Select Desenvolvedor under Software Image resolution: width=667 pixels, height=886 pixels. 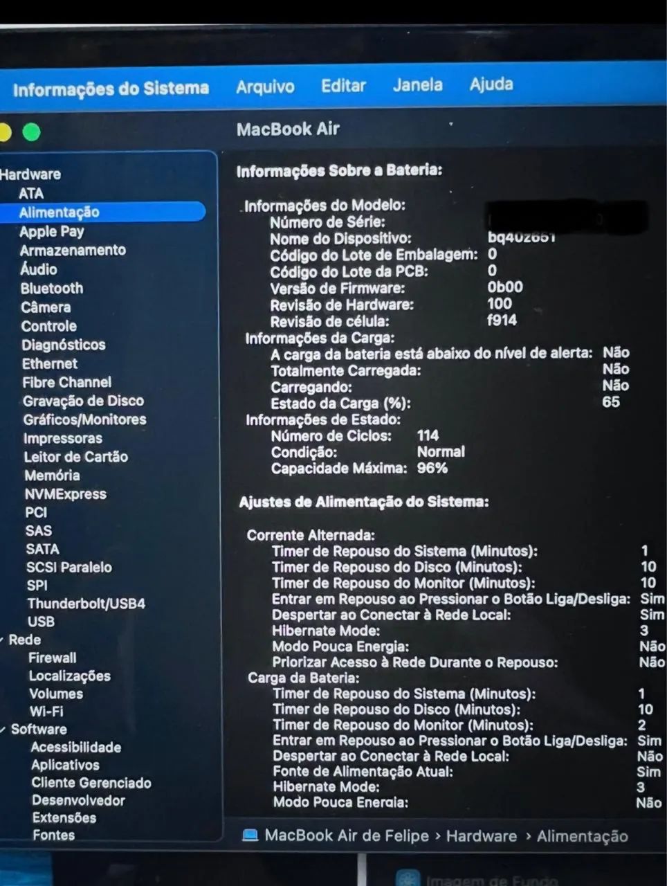[x=78, y=800]
